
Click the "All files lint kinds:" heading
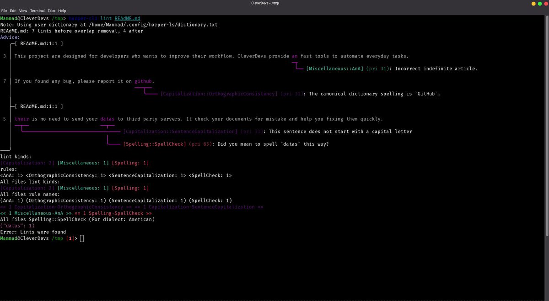tap(30, 182)
